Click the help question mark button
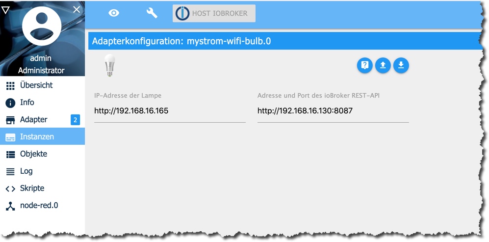 point(364,65)
